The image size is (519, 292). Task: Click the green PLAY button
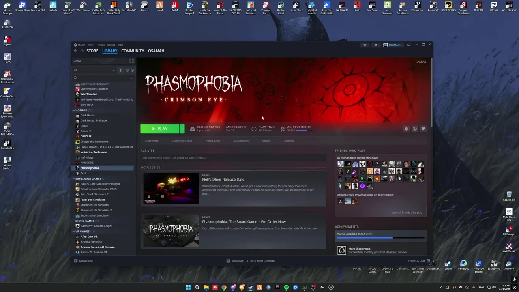(x=160, y=129)
